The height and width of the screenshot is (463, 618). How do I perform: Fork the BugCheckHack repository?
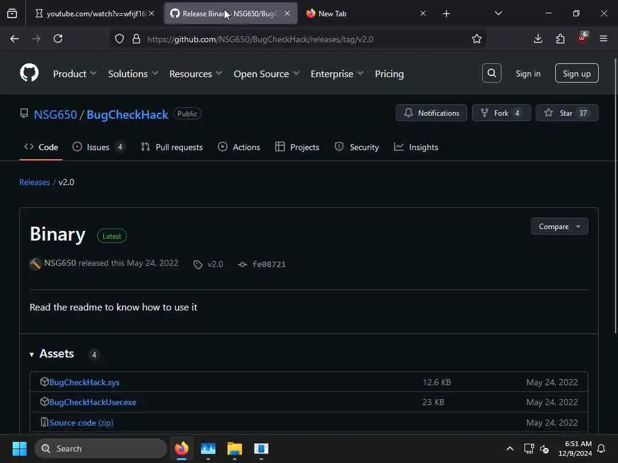501,113
